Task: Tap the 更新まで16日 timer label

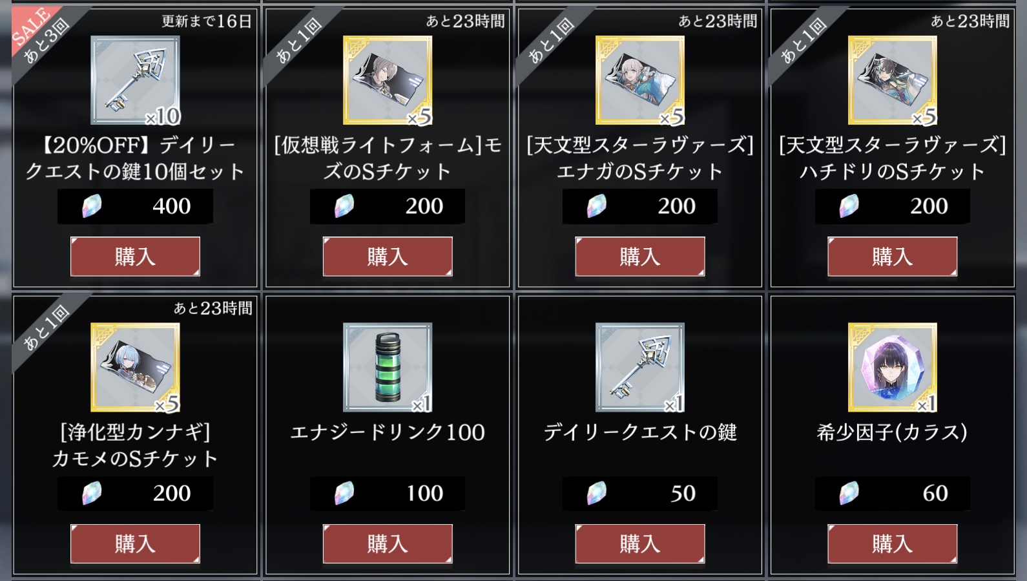Action: (x=207, y=21)
